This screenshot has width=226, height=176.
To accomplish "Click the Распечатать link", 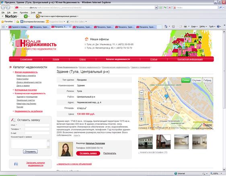I will click(x=109, y=153).
